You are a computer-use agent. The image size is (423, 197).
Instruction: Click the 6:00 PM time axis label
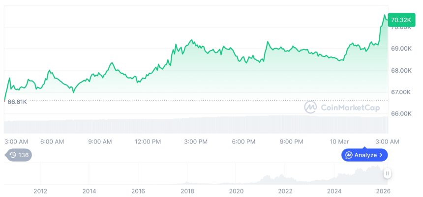[x=243, y=141]
